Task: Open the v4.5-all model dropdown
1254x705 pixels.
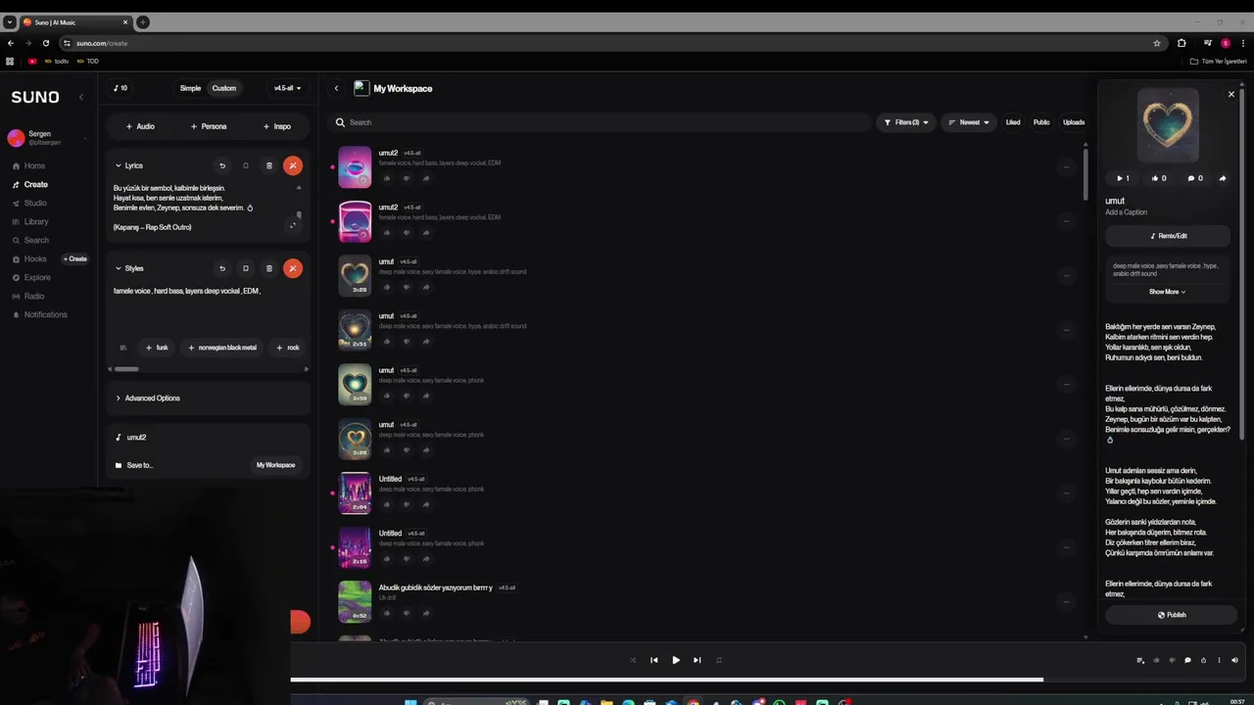Action: [287, 88]
